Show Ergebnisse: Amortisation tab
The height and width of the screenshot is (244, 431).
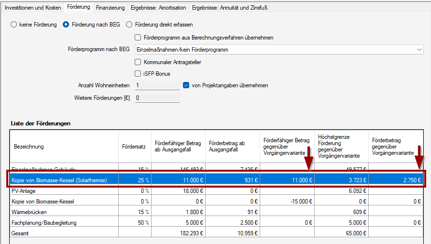point(158,8)
